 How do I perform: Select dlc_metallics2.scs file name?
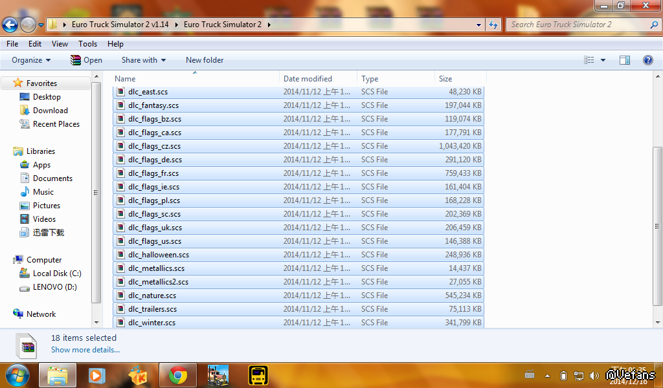pyautogui.click(x=158, y=281)
